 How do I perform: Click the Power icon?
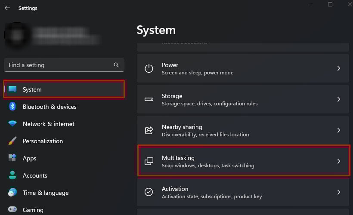(149, 68)
